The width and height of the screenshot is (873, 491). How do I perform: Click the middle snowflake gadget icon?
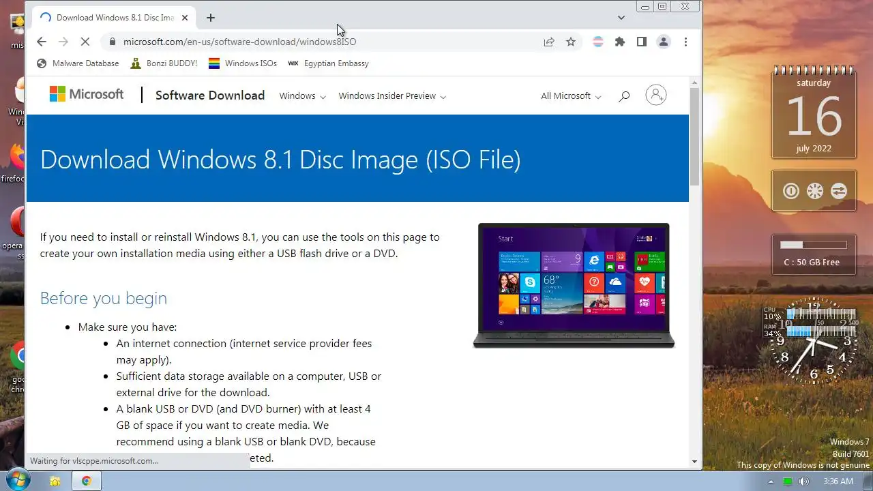click(815, 191)
